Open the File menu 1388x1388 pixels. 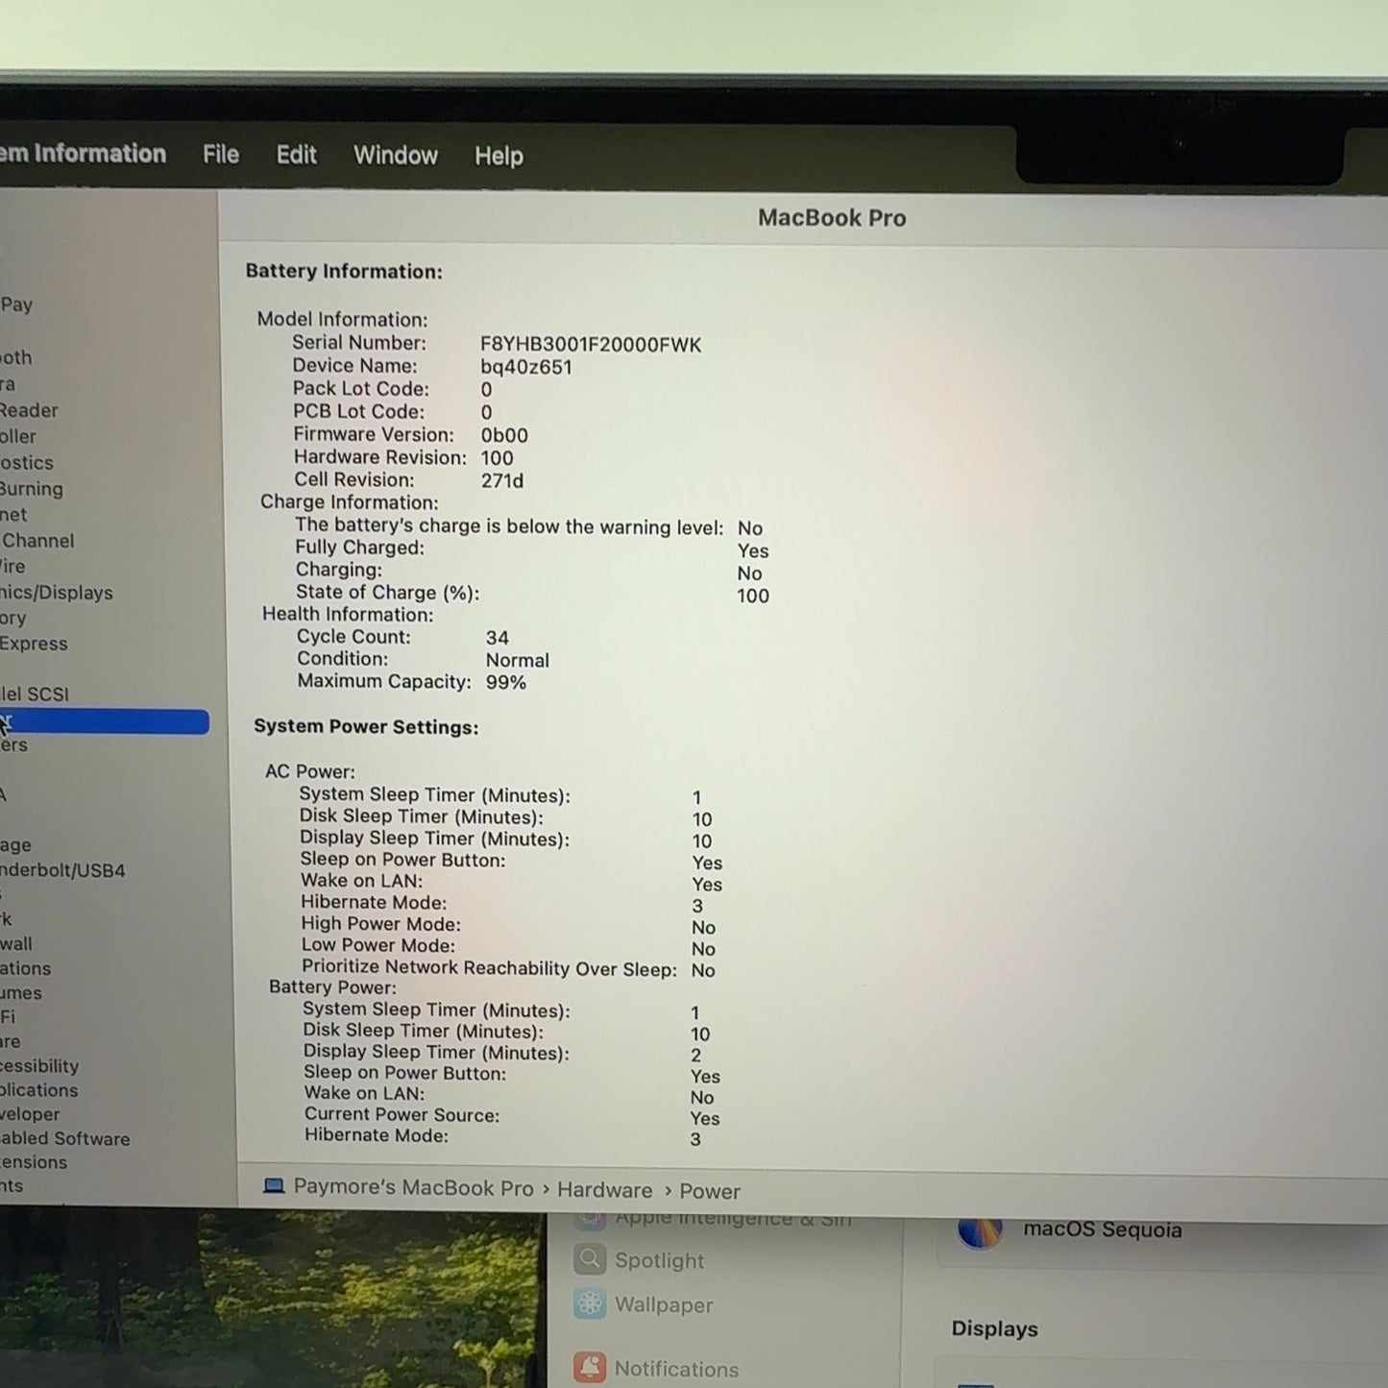(x=221, y=155)
